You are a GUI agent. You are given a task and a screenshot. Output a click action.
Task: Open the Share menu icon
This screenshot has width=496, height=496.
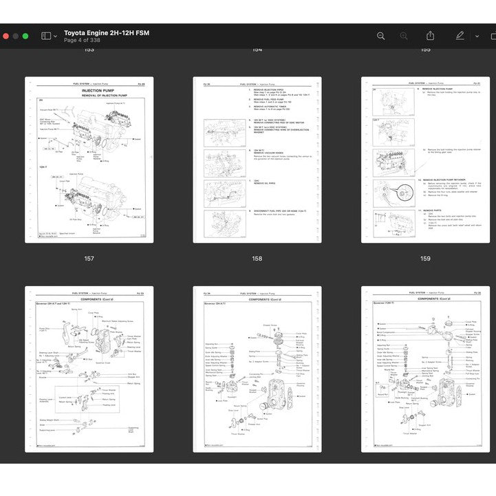(430, 36)
